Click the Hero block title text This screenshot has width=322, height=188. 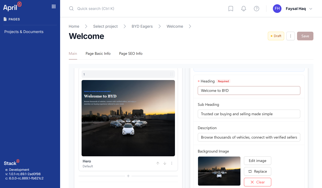[87, 161]
